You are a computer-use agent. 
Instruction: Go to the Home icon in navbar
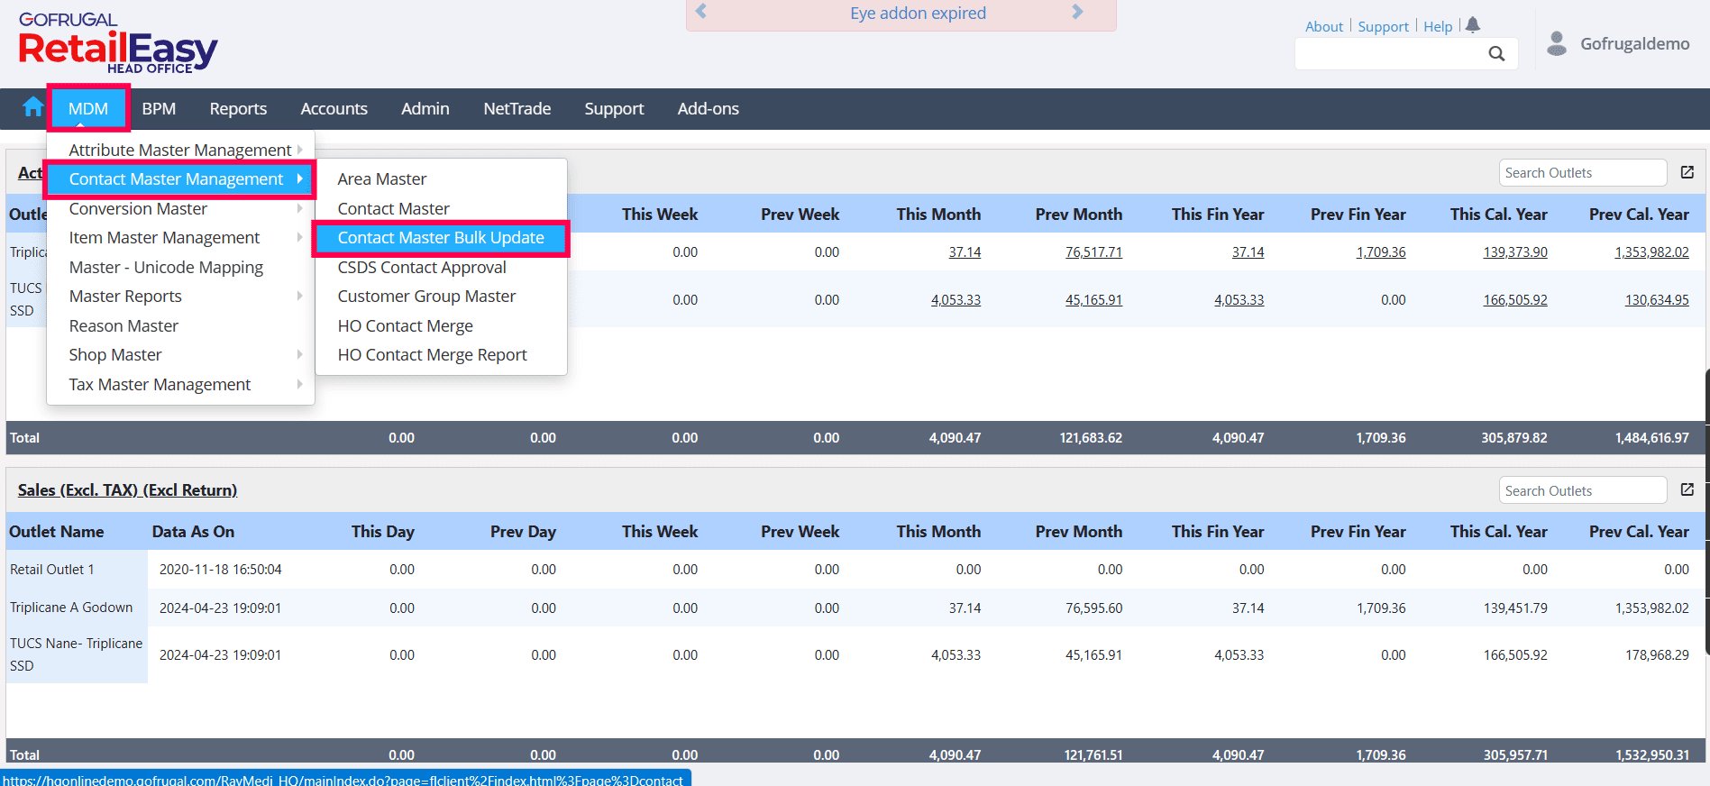[33, 108]
